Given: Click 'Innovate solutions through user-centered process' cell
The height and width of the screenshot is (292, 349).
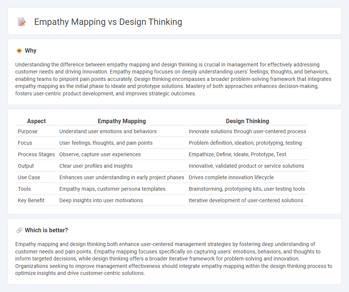Looking at the screenshot, I should [x=247, y=131].
